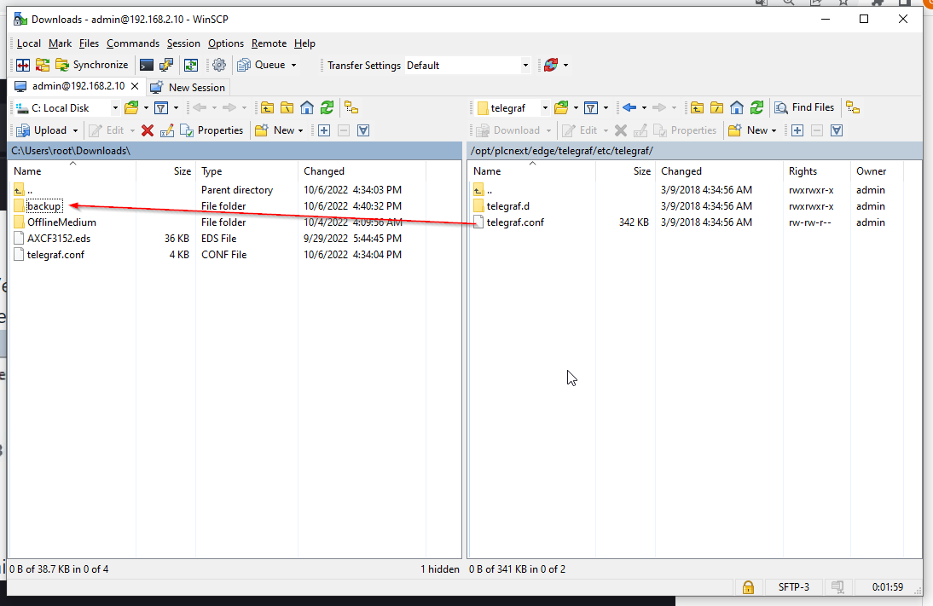The height and width of the screenshot is (606, 933).
Task: Open the Local menu
Action: (x=28, y=43)
